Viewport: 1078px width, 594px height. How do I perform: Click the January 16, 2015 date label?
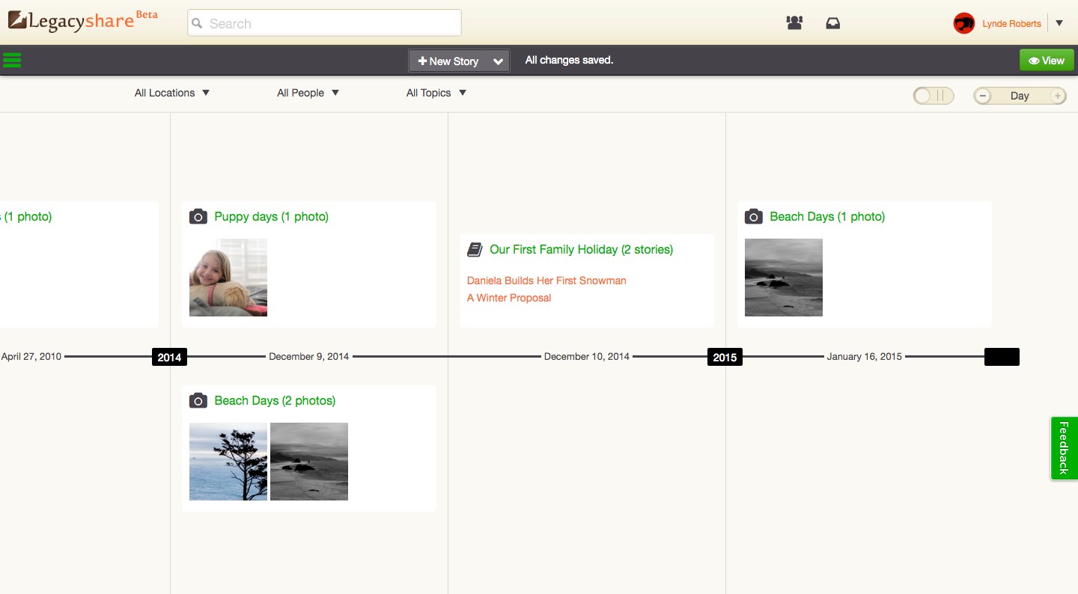[x=865, y=357]
